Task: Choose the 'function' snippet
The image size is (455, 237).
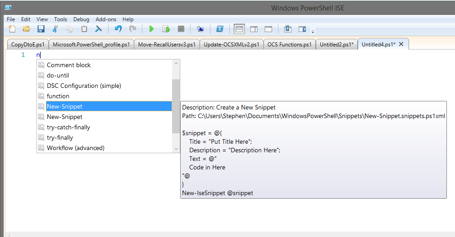Action: point(105,96)
